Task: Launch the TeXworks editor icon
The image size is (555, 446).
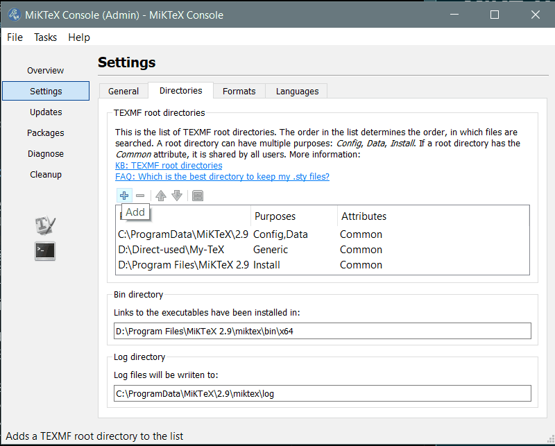Action: coord(45,224)
